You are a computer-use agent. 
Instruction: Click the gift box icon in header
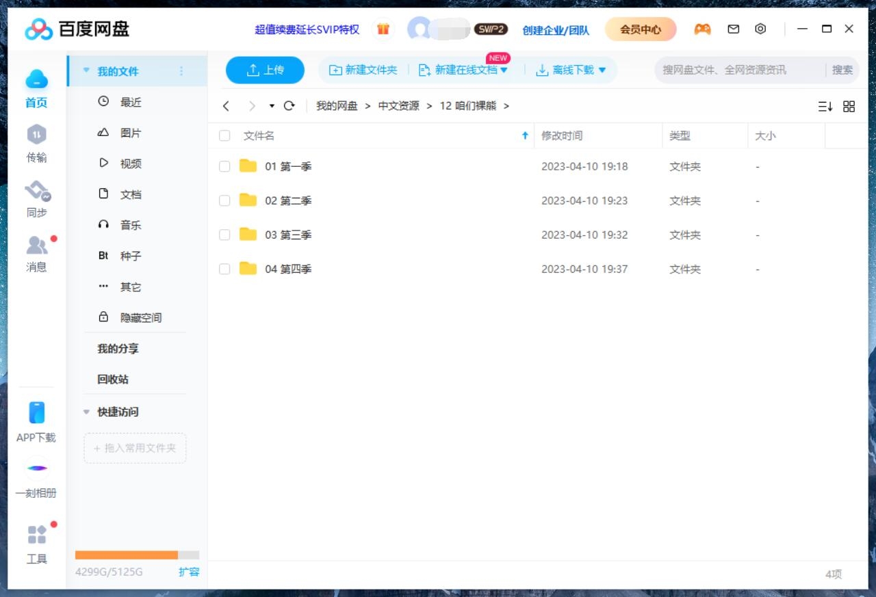383,29
